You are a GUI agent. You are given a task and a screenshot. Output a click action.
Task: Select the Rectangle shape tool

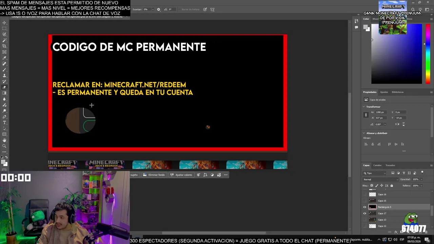(4, 134)
